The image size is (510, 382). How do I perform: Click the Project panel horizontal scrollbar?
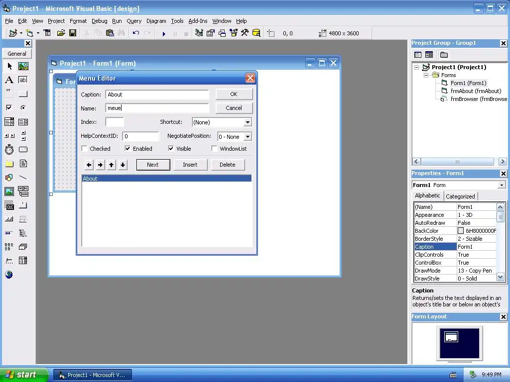click(x=457, y=162)
